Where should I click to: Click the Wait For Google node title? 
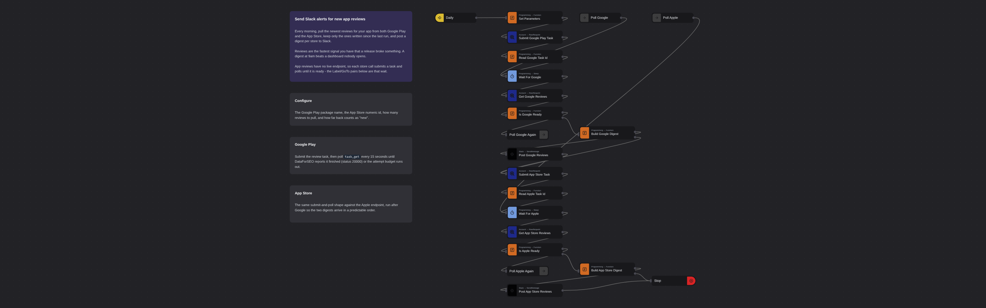pos(530,77)
